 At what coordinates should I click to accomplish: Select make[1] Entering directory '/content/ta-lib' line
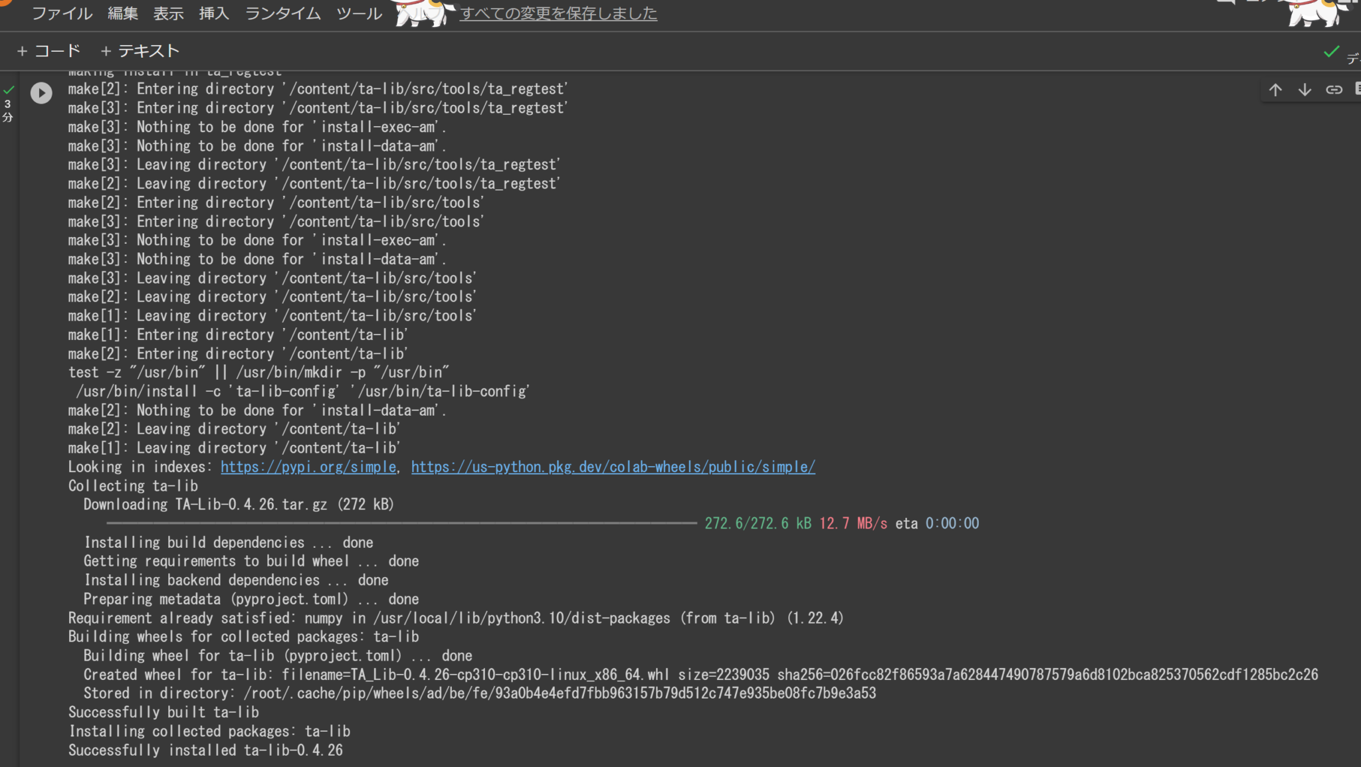238,335
